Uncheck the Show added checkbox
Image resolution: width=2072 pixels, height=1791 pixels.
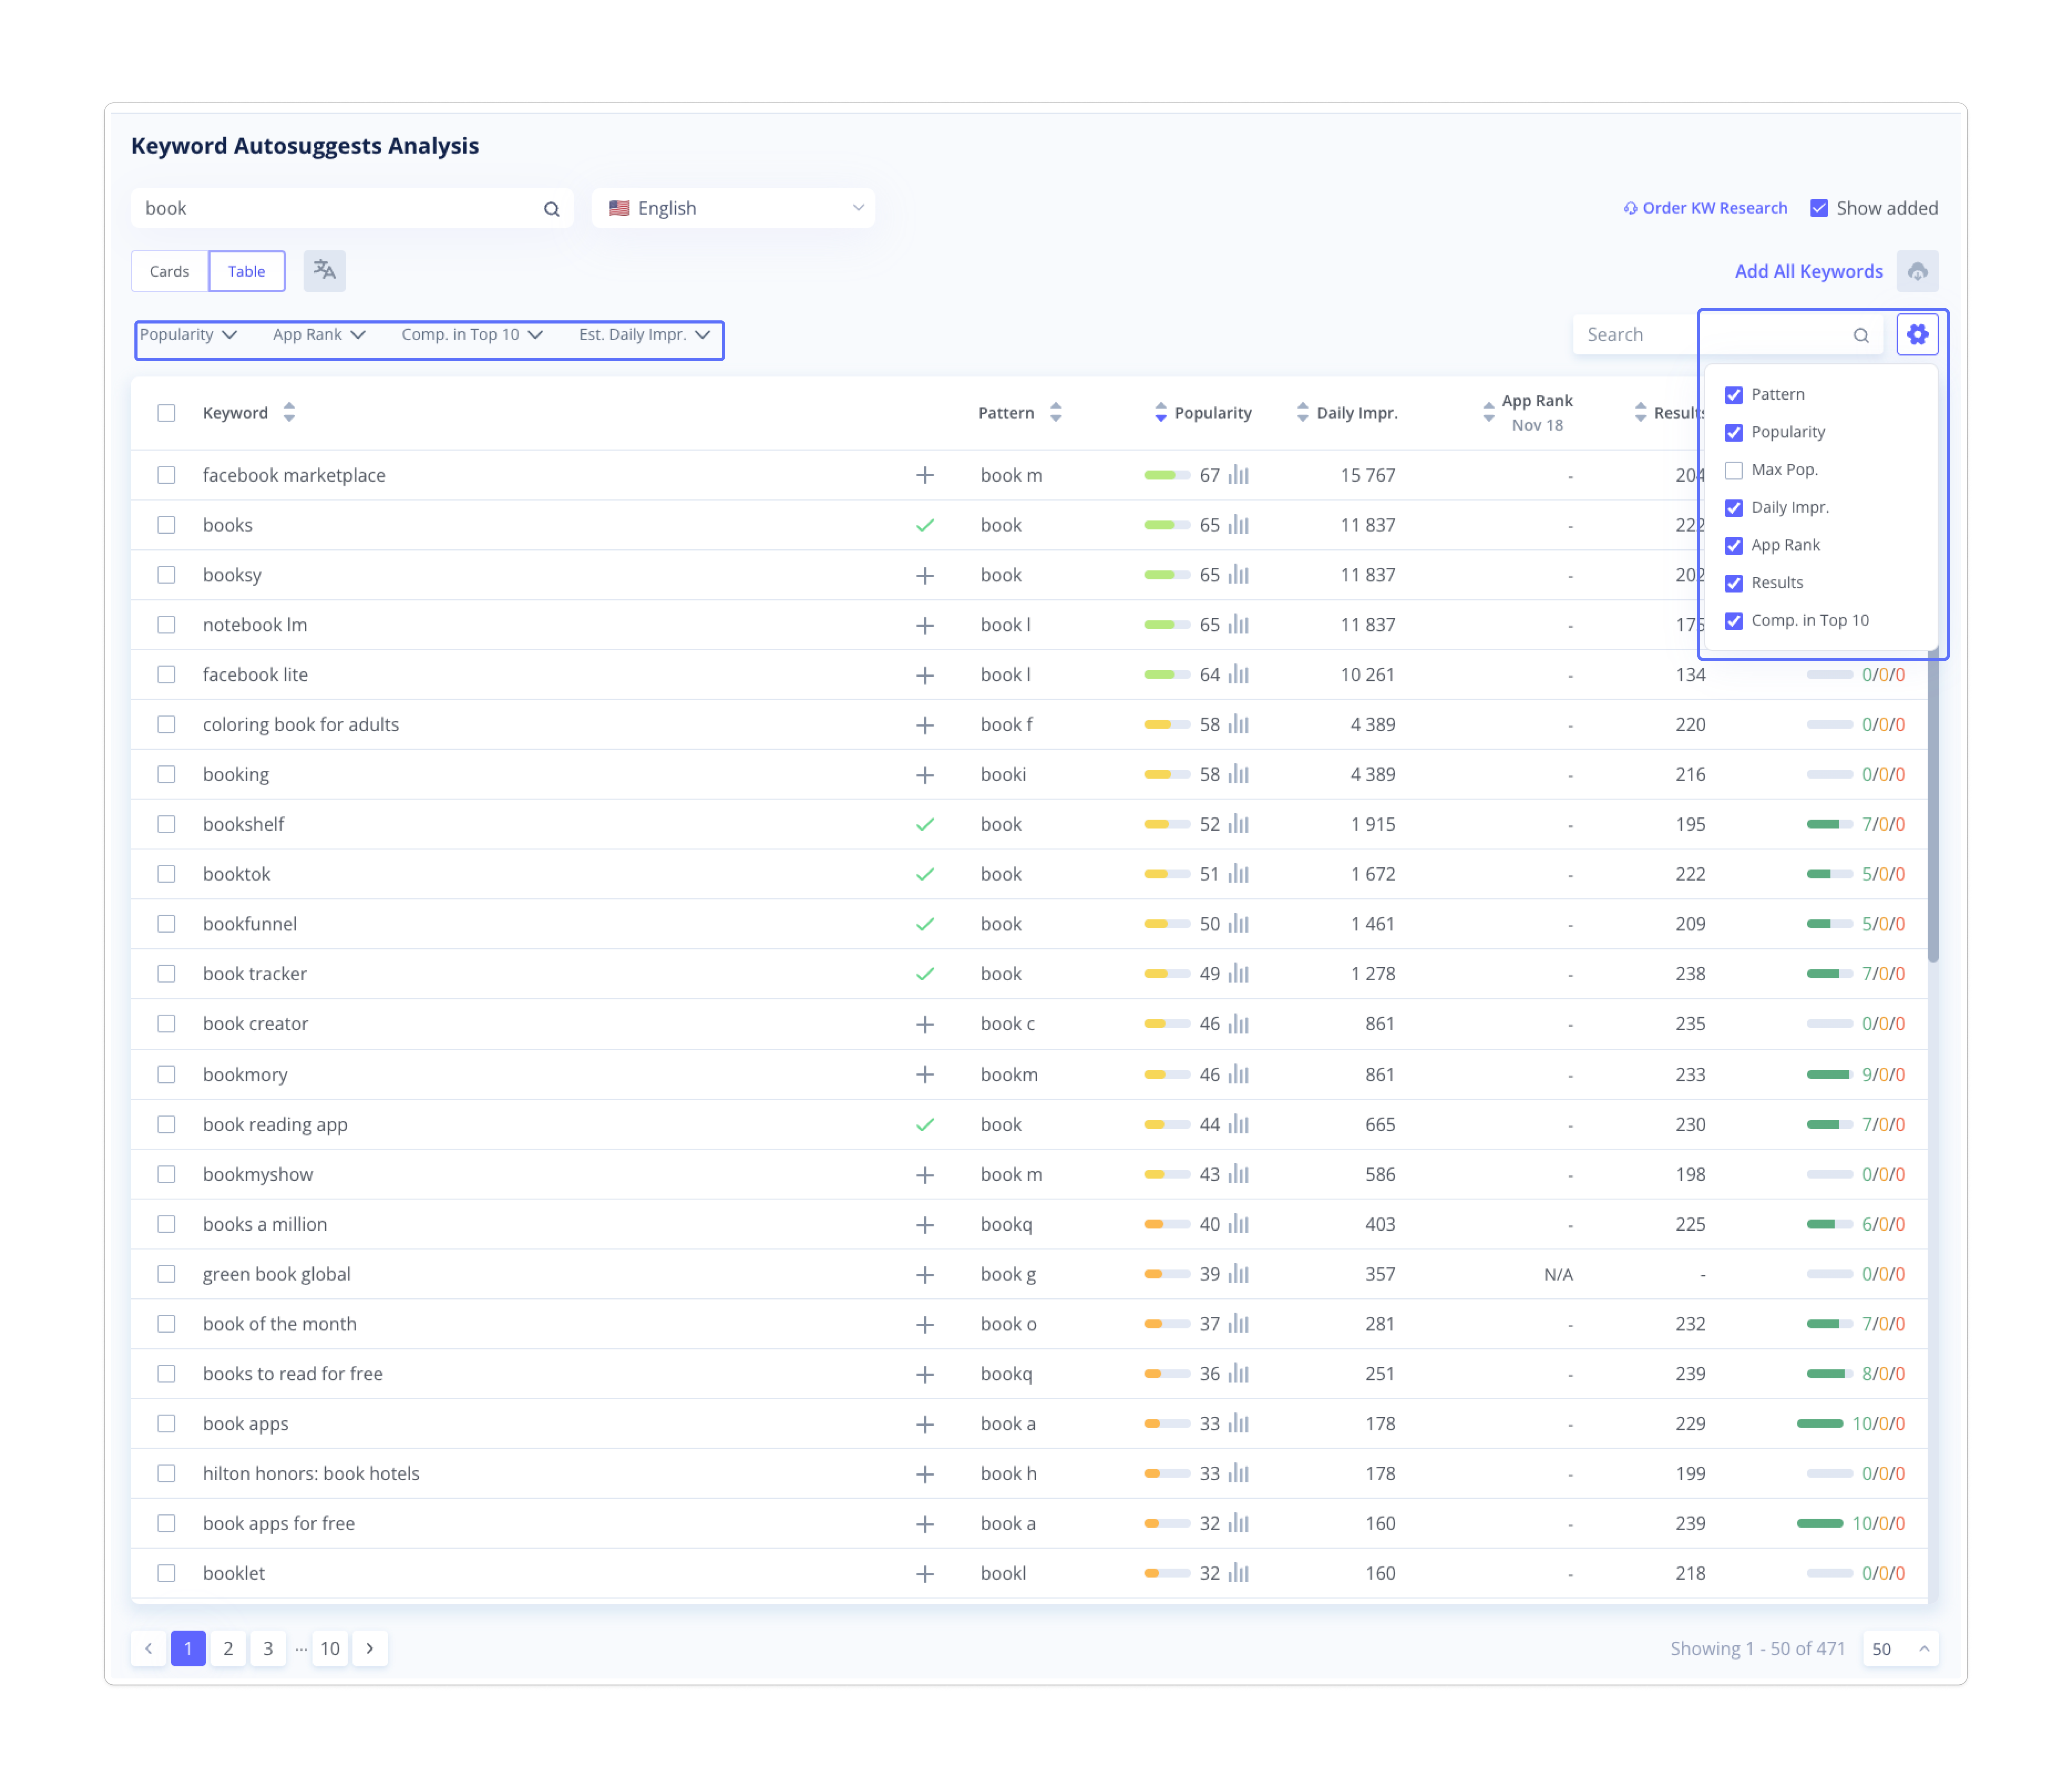click(1818, 208)
